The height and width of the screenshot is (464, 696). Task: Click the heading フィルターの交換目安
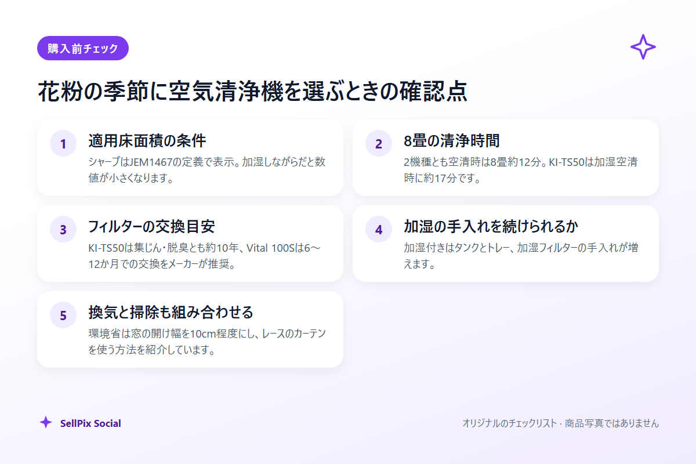[x=152, y=226]
